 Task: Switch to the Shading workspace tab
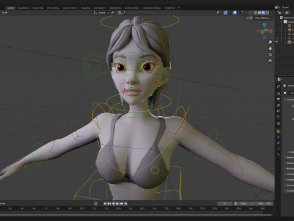click(86, 8)
